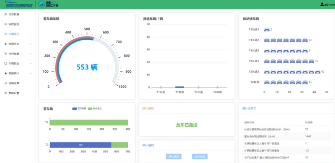Click the 车辆状态 sidebar icon
This screenshot has height=163, width=335.
pos(5,44)
